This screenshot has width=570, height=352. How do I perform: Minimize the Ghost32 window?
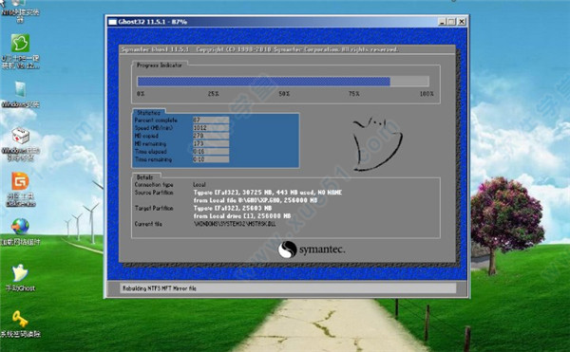[442, 22]
